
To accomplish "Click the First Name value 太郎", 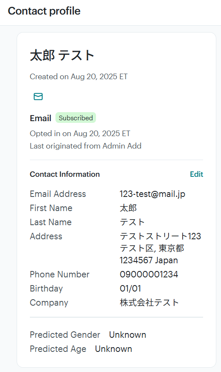I will point(128,208).
